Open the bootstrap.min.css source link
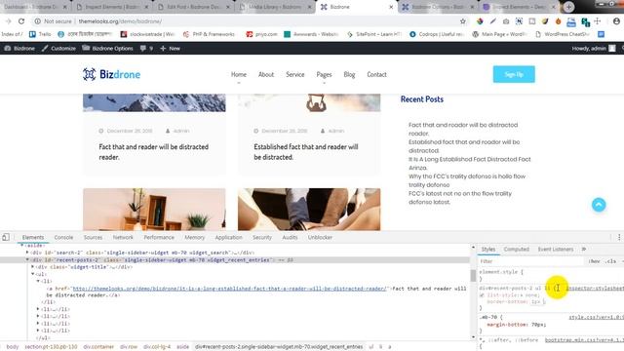Screen dimensions: 624x351 [x=584, y=340]
